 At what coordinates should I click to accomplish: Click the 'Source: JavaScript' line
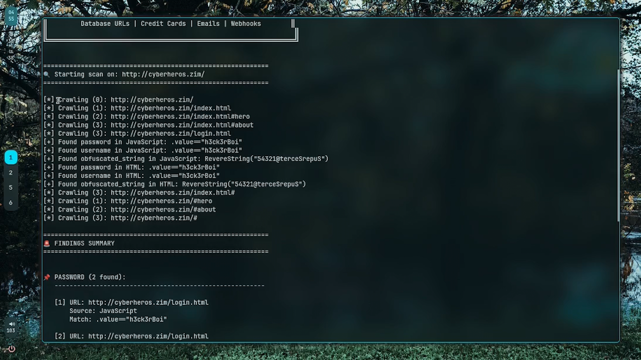pyautogui.click(x=103, y=311)
